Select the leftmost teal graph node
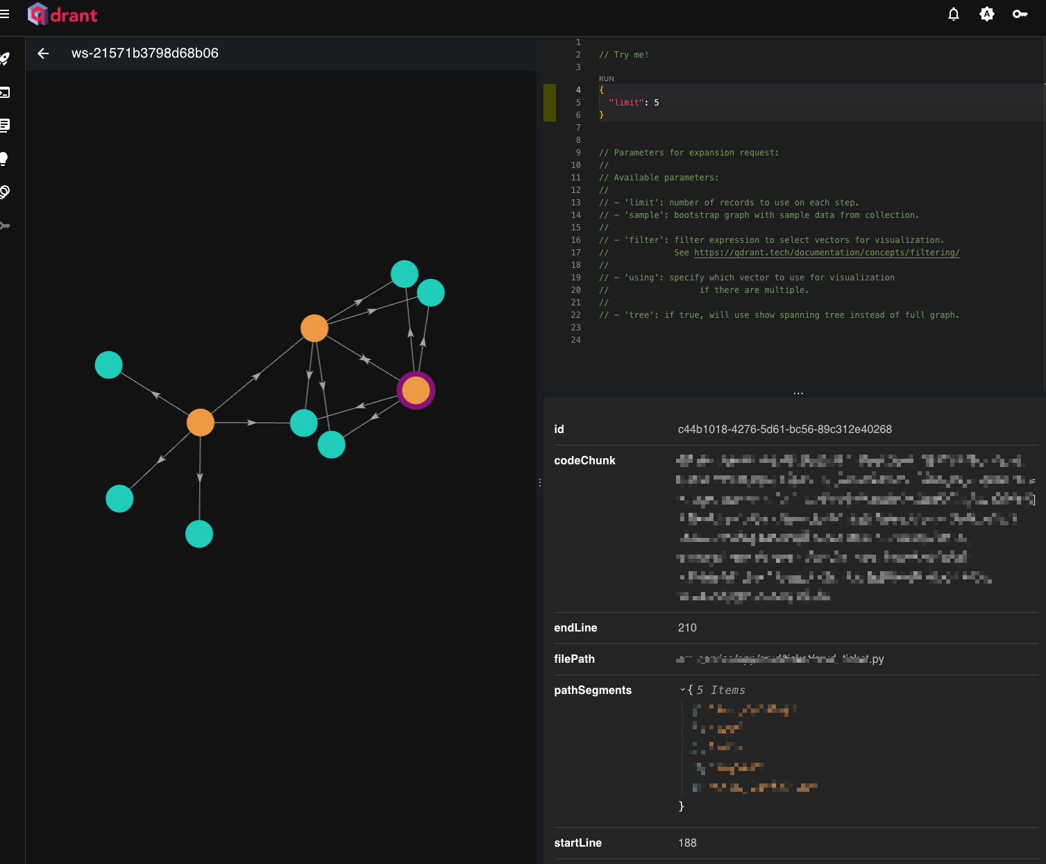The image size is (1046, 864). tap(108, 365)
